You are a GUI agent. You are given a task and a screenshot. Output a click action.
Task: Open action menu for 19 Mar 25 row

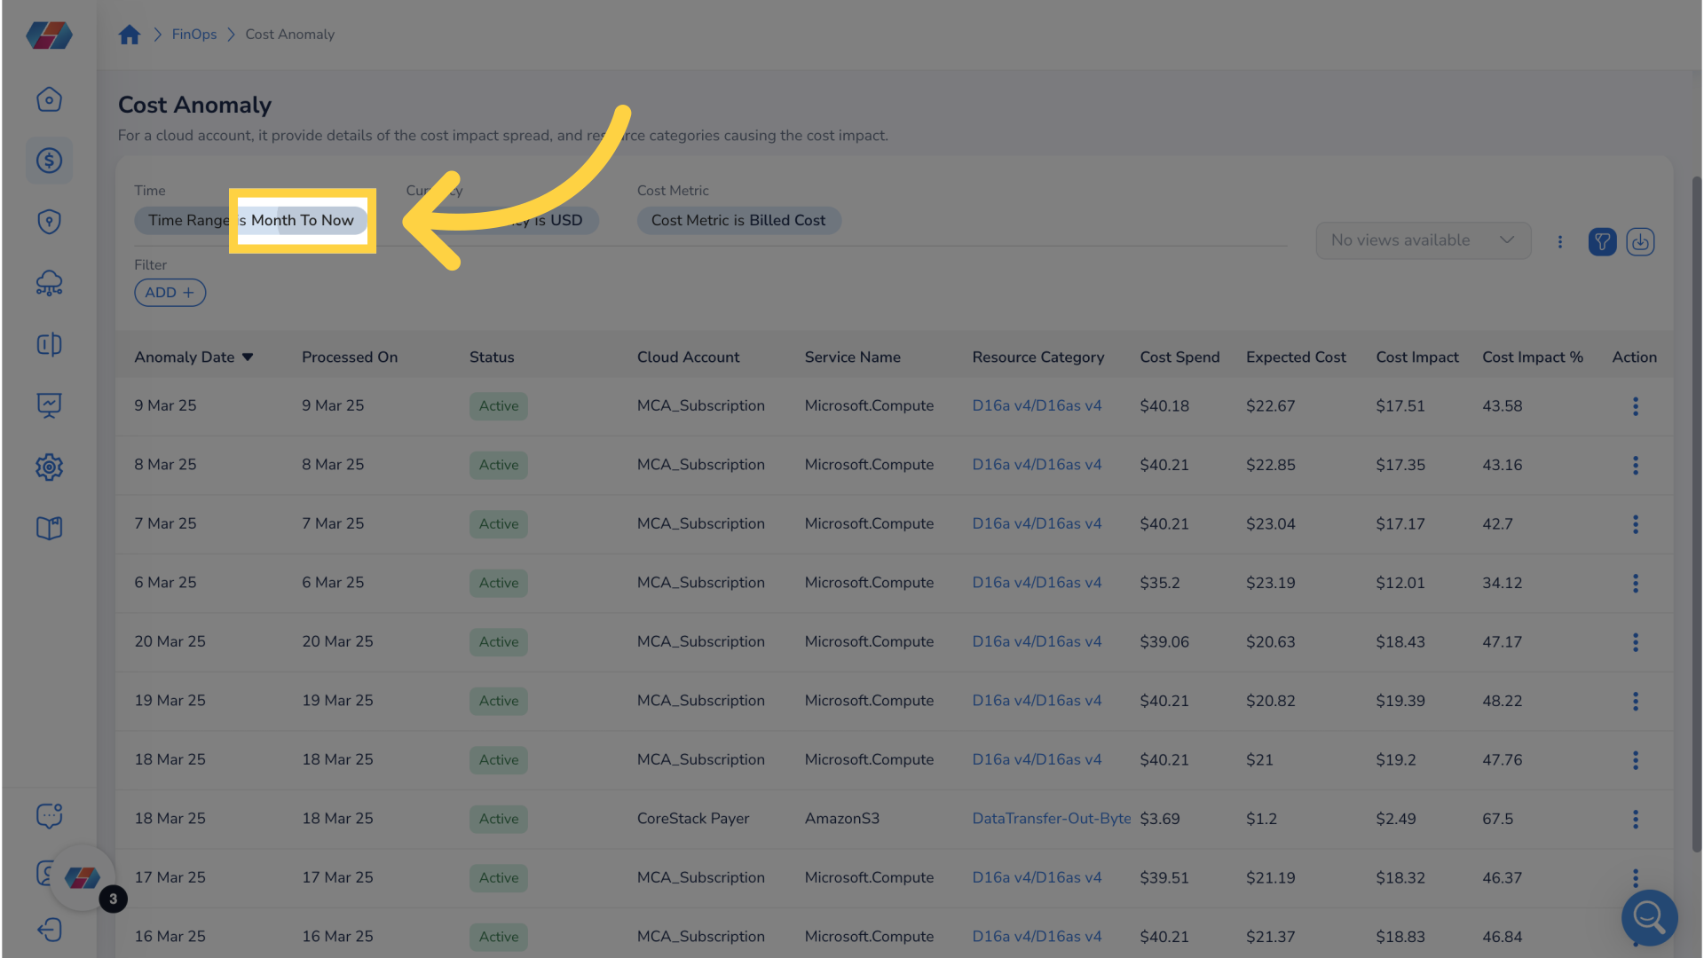pos(1635,701)
